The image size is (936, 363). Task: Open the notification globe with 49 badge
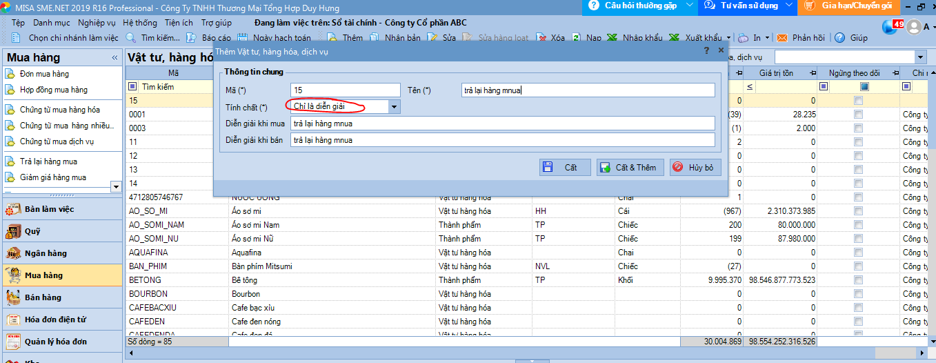(892, 26)
